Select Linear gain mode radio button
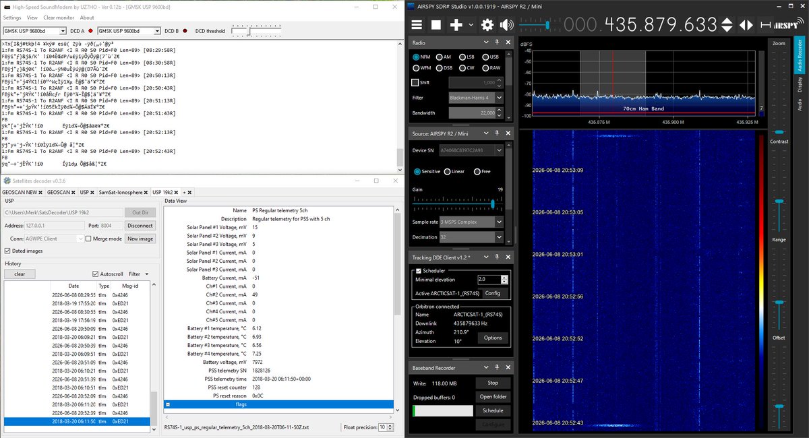 (448, 171)
